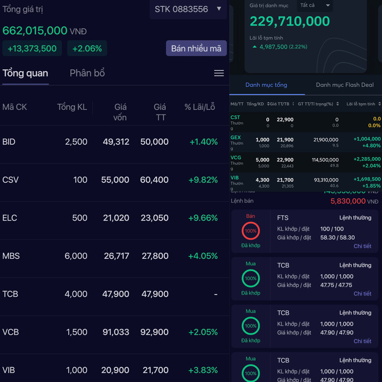Open the STK 0883556 account dropdown

point(188,9)
